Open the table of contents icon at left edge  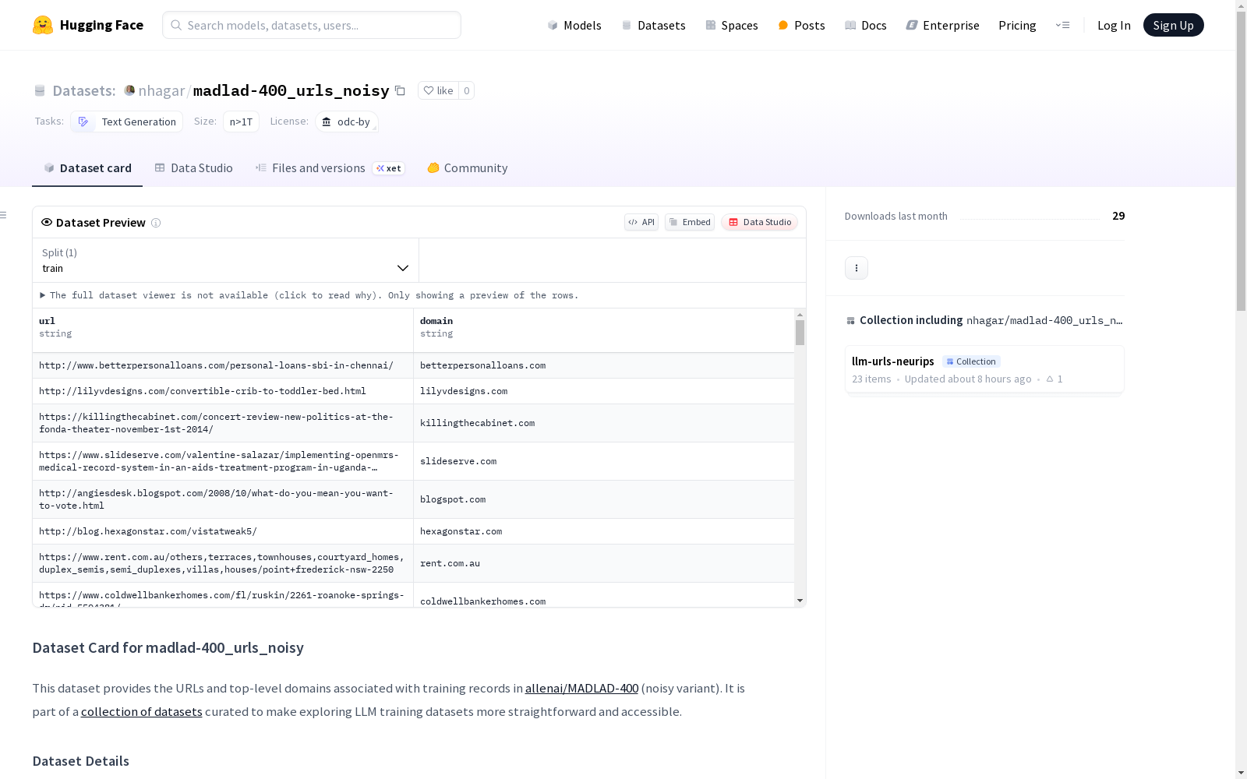pos(4,215)
